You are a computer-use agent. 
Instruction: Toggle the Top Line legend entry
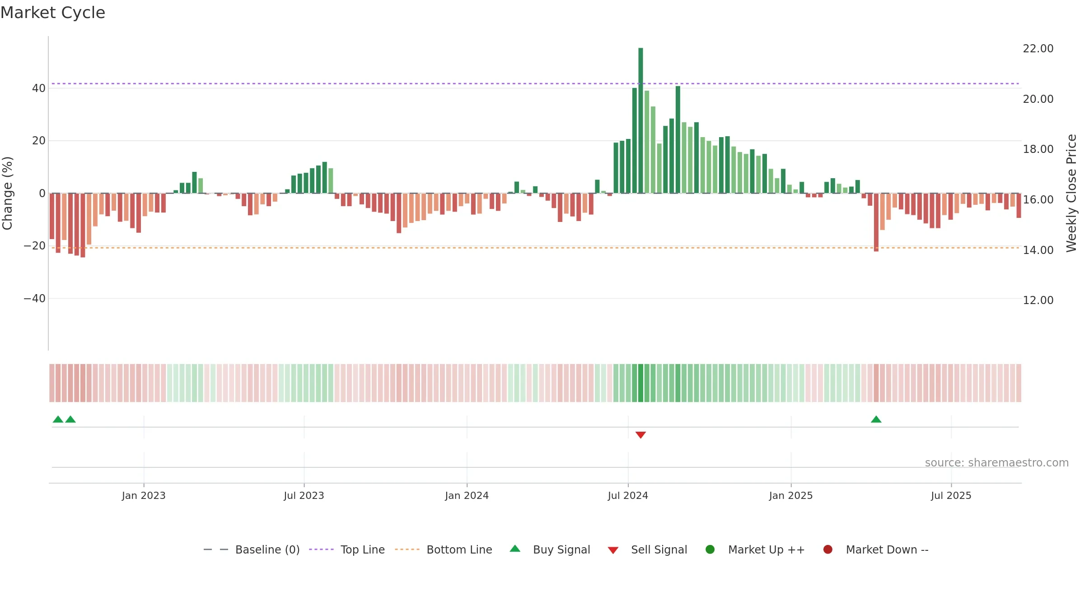click(x=347, y=549)
